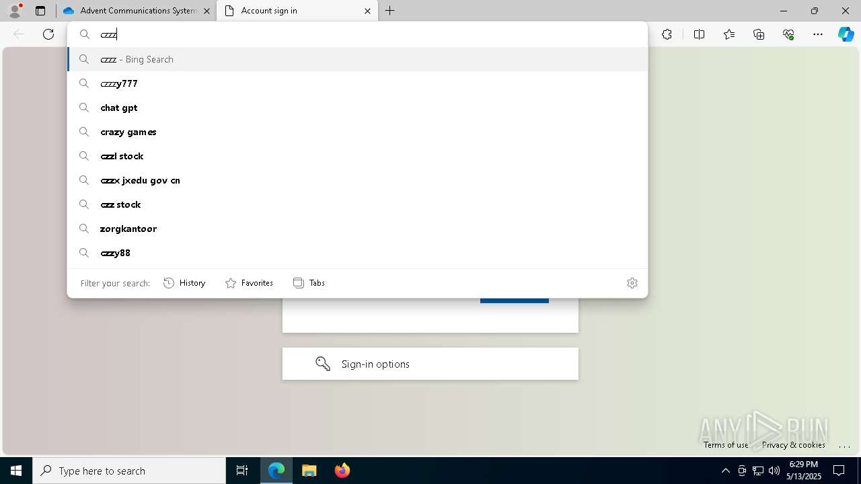
Task: Click the address bar search field
Action: pyautogui.click(x=358, y=34)
